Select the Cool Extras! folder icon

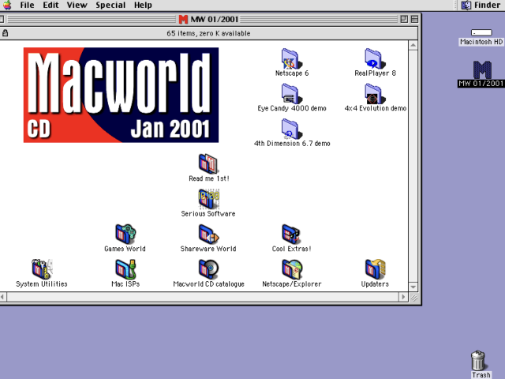[291, 235]
